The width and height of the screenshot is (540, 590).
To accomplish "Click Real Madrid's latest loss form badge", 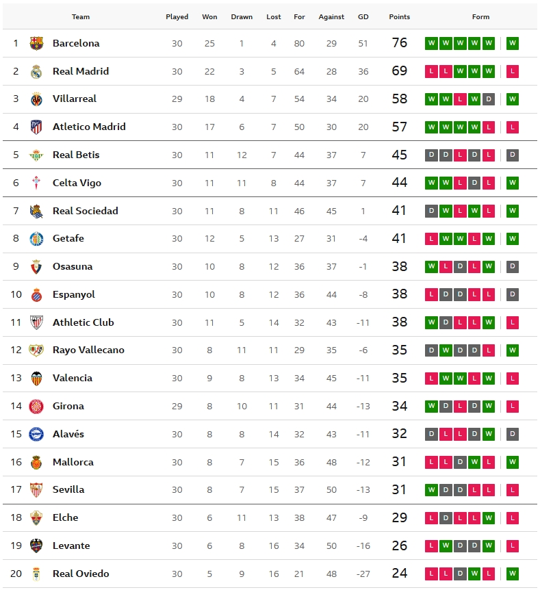I will 513,71.
